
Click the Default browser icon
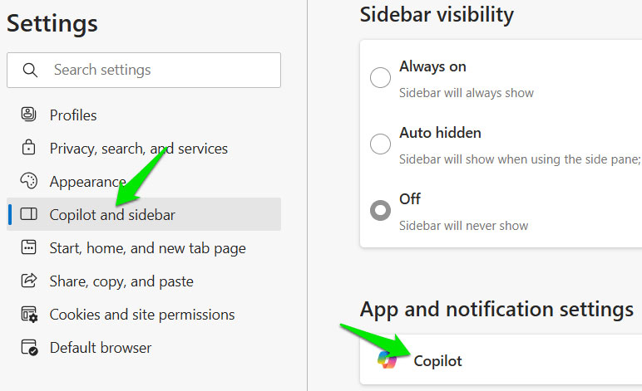[x=29, y=348]
